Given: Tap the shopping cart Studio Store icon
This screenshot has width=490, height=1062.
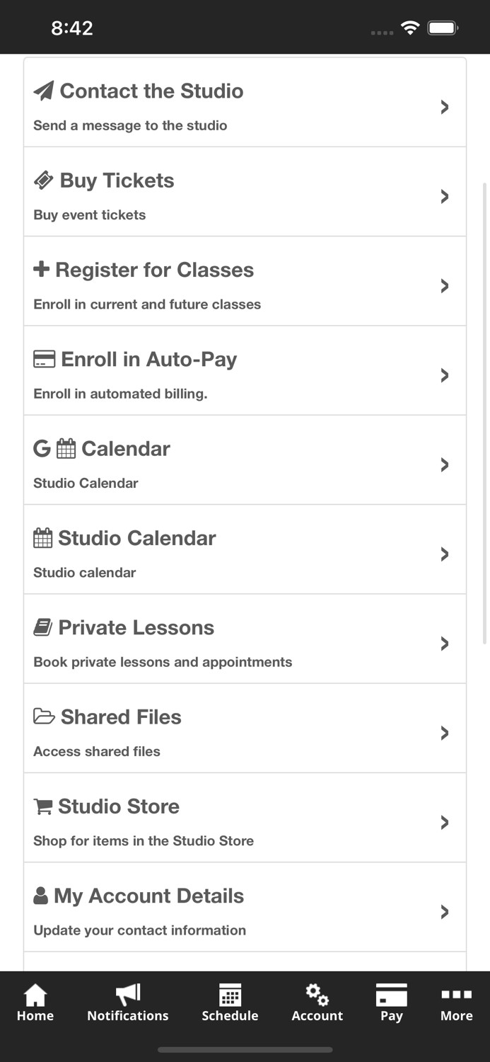Looking at the screenshot, I should 42,806.
